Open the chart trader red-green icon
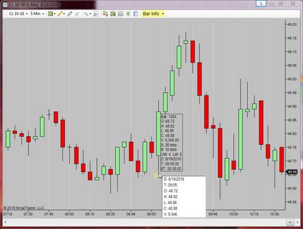 (x=105, y=14)
